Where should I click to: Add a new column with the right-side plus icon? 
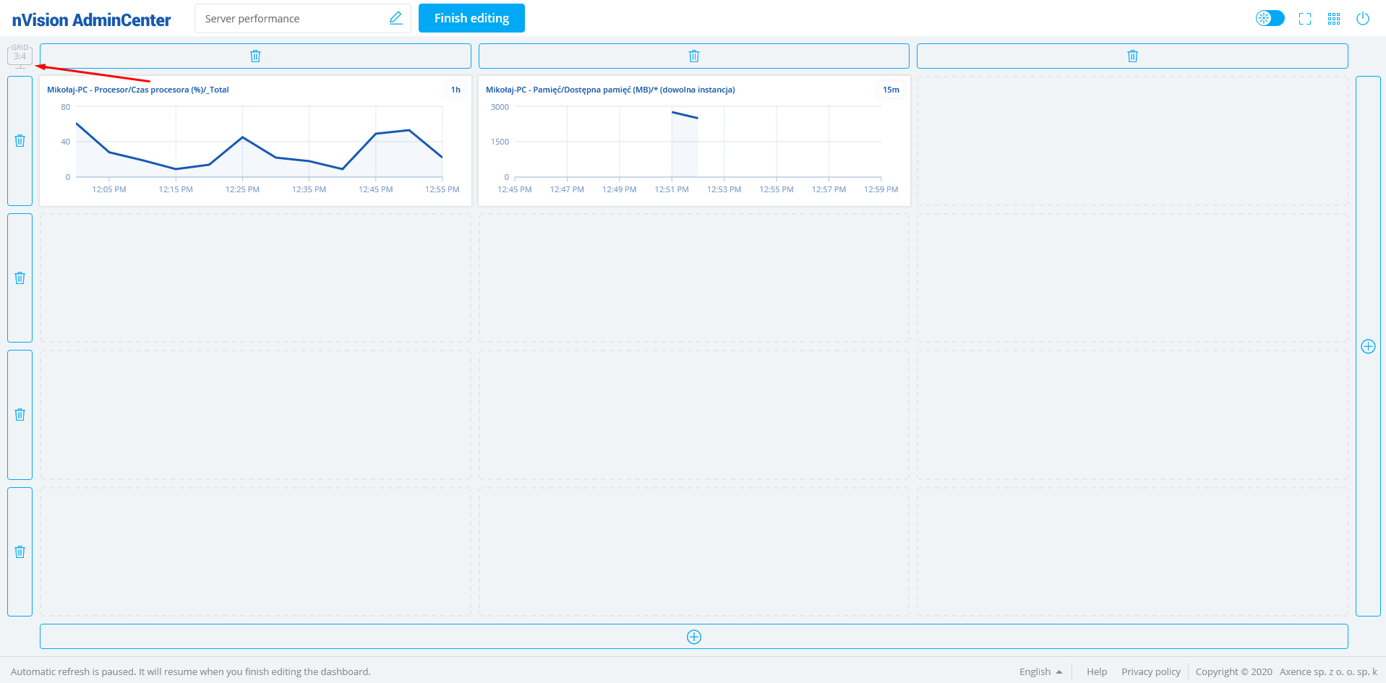[x=1368, y=347]
